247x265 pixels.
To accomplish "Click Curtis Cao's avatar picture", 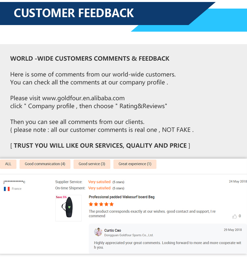I will tap(98, 232).
